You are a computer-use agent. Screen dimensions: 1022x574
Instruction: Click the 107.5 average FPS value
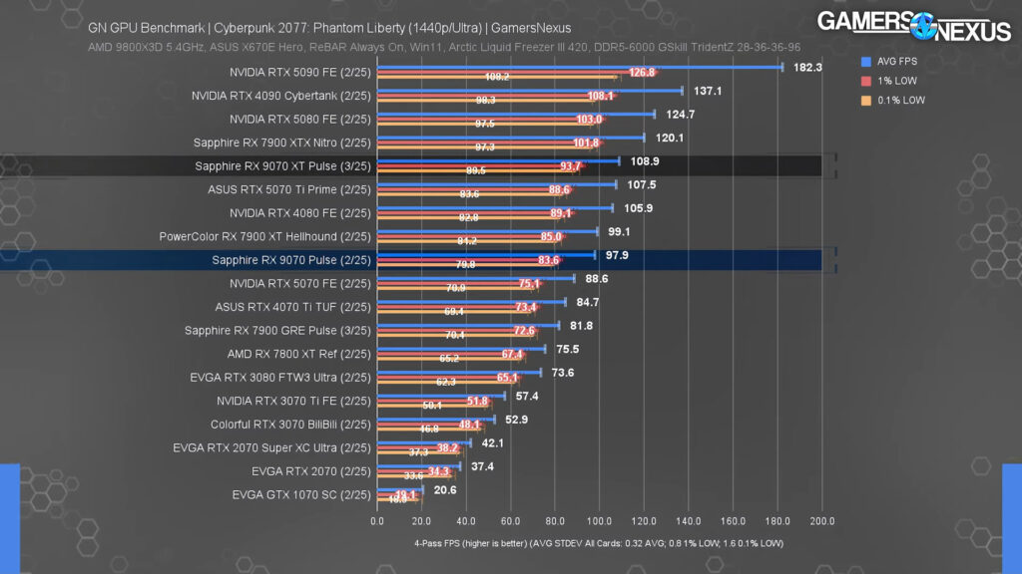642,184
